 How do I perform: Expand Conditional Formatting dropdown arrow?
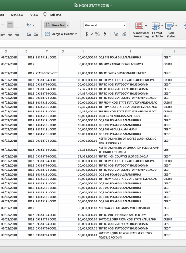[146, 26]
